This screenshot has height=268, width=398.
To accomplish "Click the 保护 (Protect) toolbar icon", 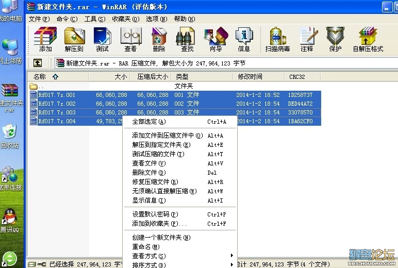I will tap(335, 39).
